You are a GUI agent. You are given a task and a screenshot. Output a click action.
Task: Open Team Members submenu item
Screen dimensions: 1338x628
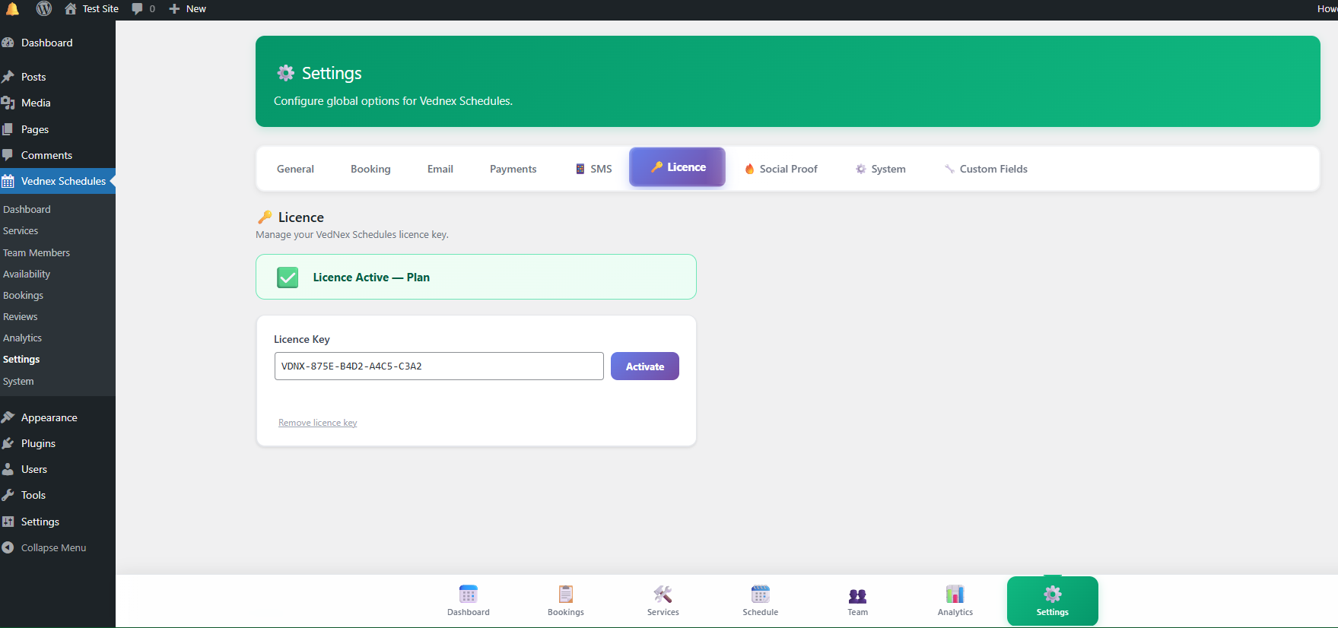coord(37,252)
